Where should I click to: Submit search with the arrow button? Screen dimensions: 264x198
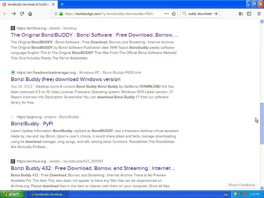215,14
